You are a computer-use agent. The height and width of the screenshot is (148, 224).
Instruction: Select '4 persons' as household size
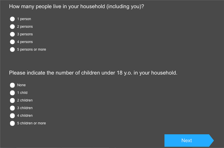(12, 42)
